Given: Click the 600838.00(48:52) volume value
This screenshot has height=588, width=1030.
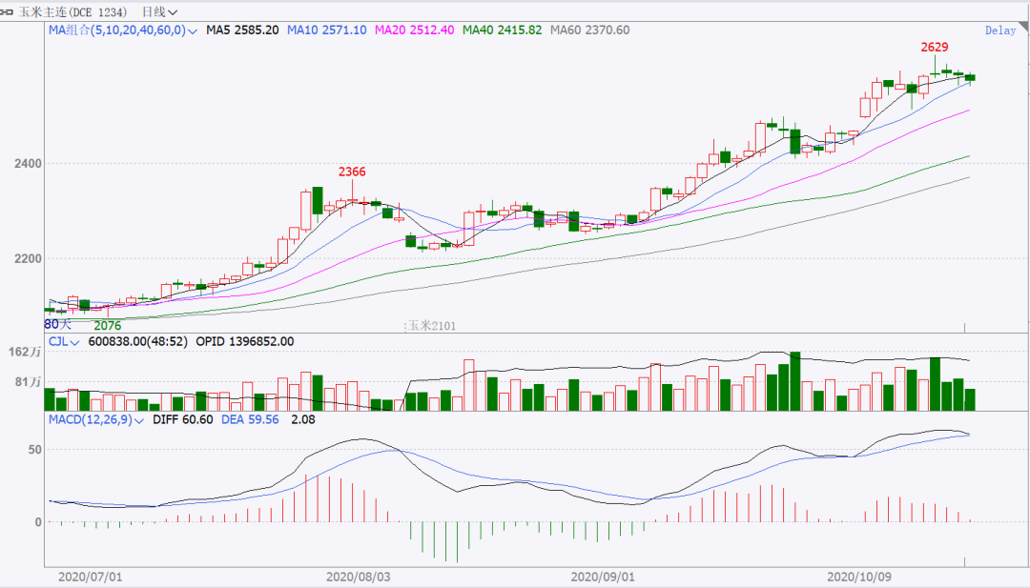Looking at the screenshot, I should pyautogui.click(x=137, y=342).
